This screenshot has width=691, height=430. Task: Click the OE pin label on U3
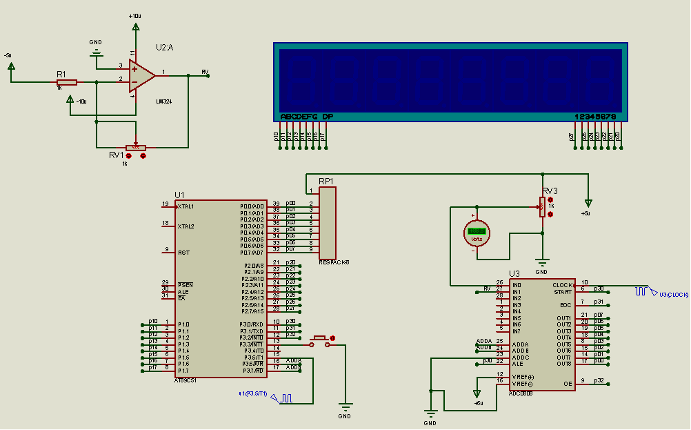click(568, 384)
